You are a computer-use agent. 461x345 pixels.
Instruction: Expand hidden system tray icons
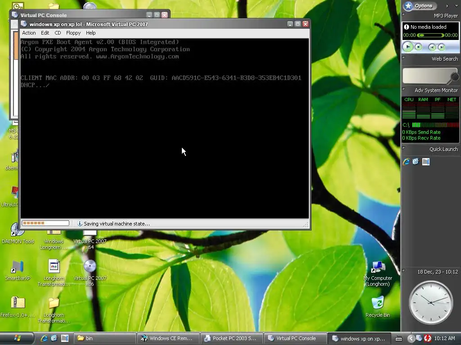click(411, 338)
